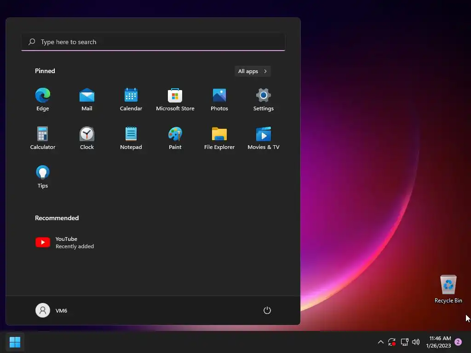
Task: Click the search magnifier icon
Action: 32,42
